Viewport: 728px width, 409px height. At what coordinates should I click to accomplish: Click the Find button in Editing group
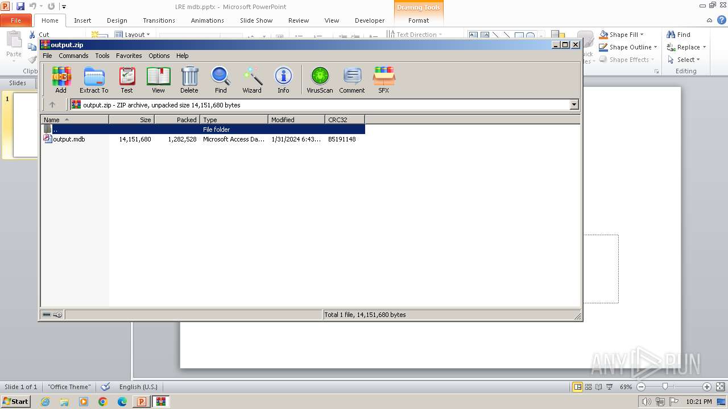(679, 35)
